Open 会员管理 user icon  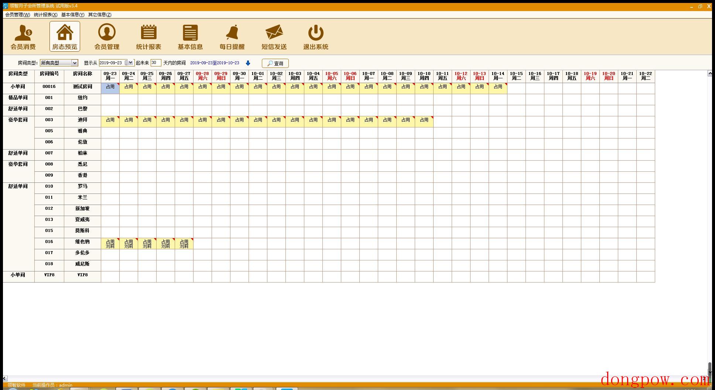pyautogui.click(x=107, y=37)
